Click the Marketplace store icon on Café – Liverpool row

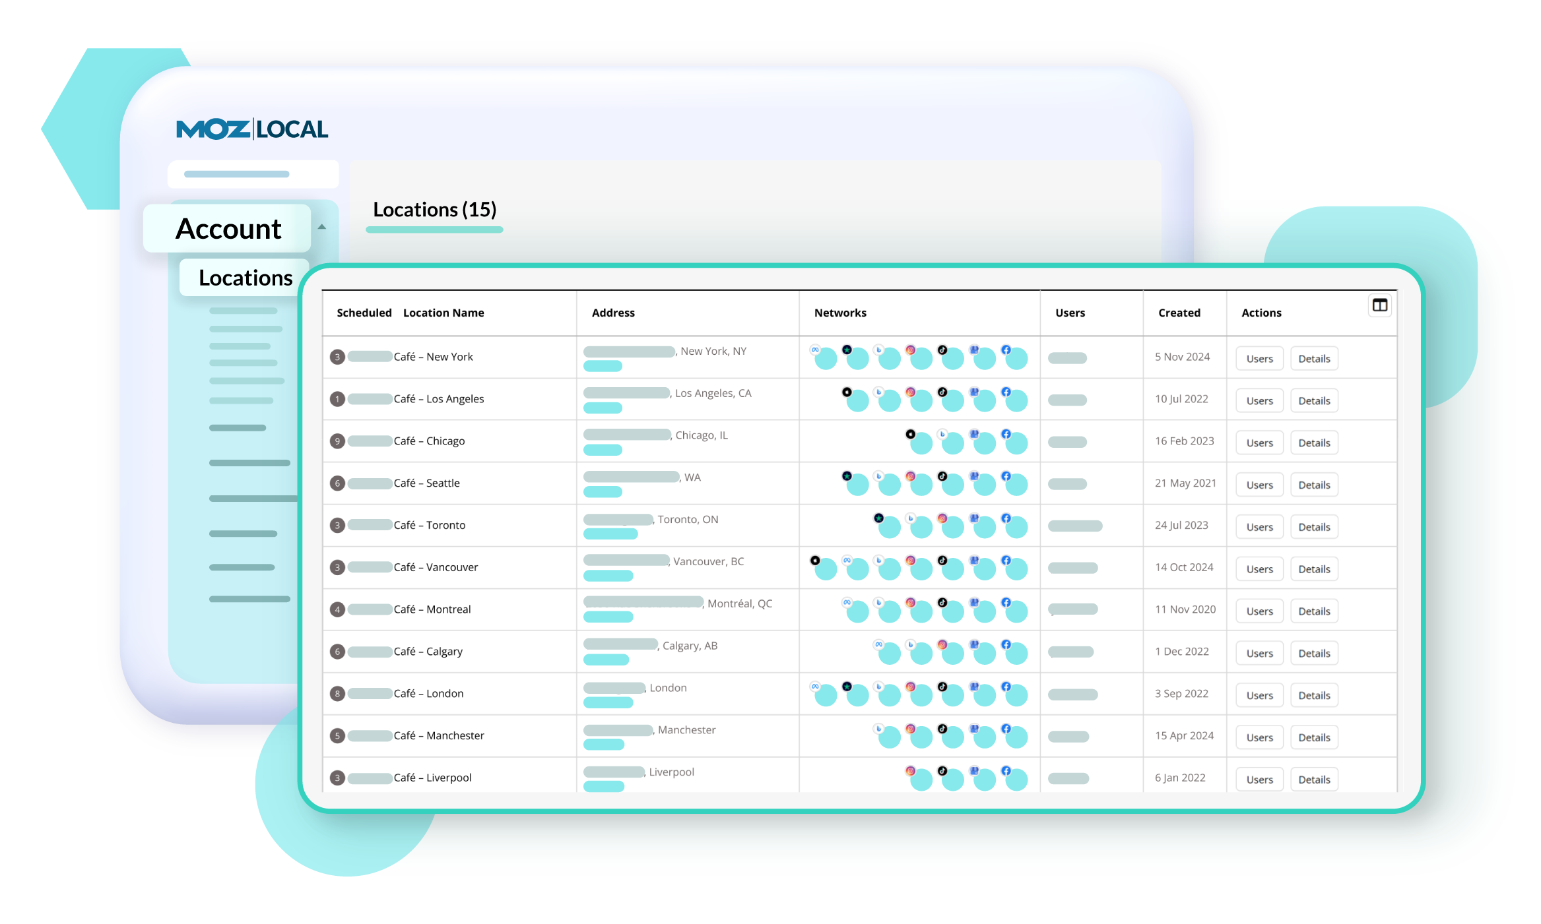974,770
